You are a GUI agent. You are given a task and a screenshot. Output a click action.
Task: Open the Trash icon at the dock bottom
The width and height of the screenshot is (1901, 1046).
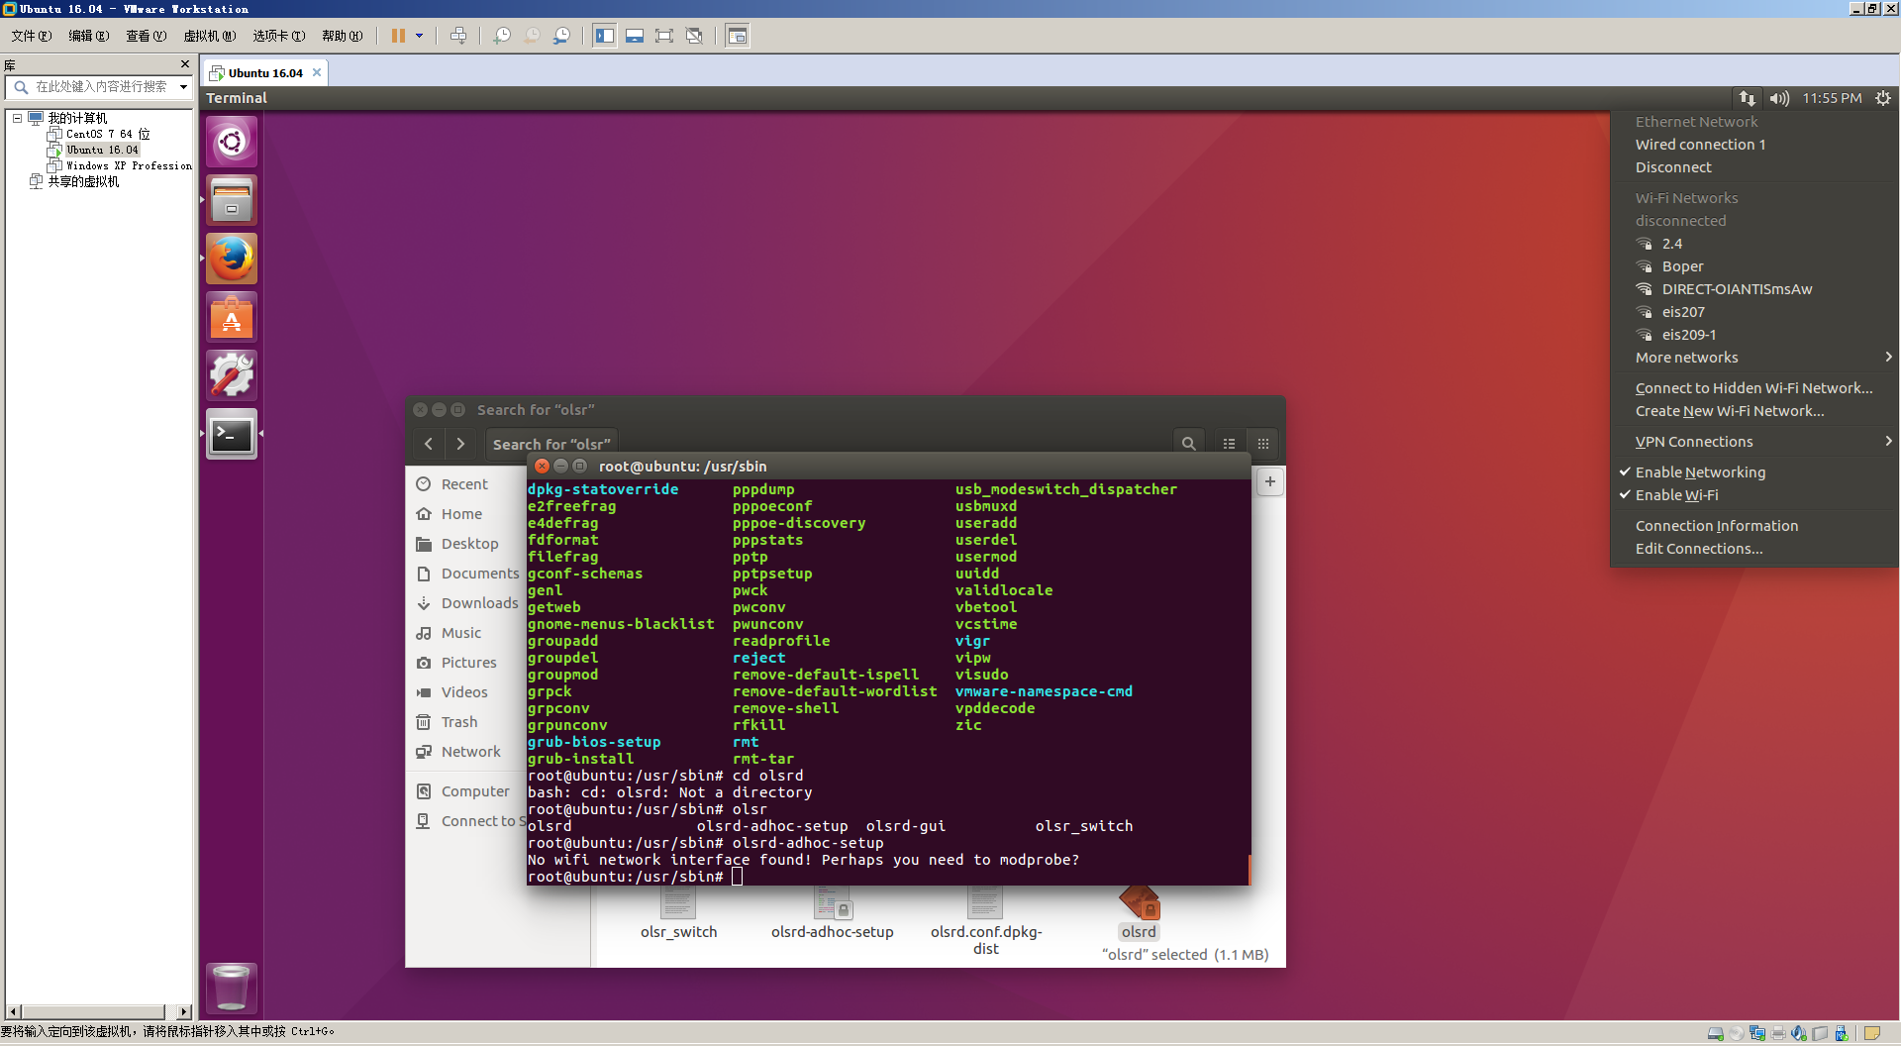232,988
